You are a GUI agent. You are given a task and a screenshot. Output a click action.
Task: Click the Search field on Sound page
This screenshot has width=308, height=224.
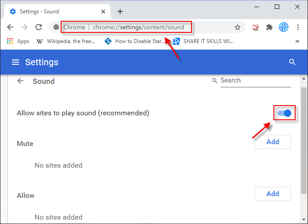click(256, 80)
